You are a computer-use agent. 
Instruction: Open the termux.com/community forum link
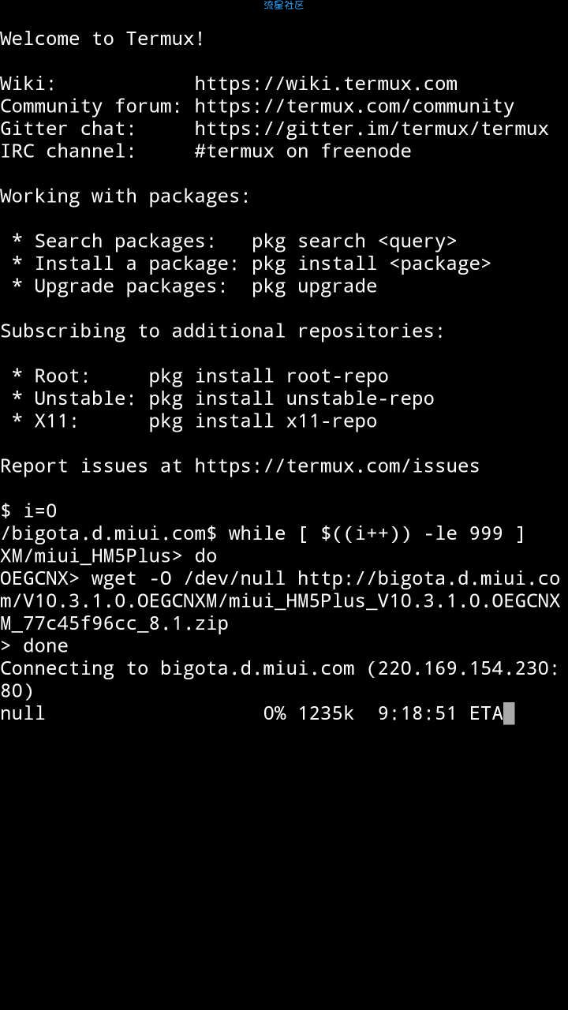coord(354,106)
